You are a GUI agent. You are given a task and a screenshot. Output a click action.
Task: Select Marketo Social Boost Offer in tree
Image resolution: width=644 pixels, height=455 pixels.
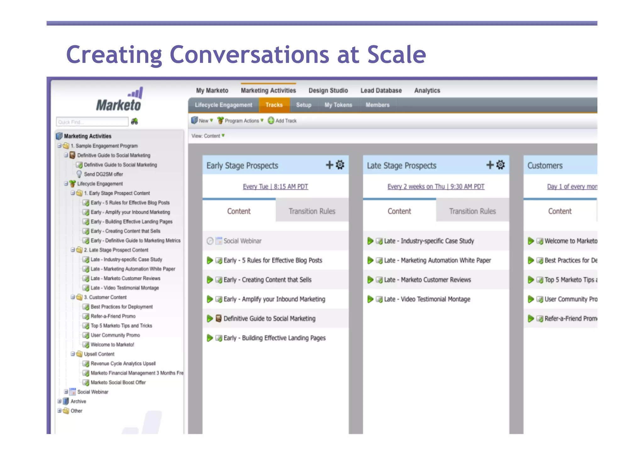pyautogui.click(x=118, y=382)
